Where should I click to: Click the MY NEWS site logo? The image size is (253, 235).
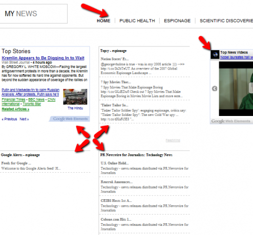(21, 14)
